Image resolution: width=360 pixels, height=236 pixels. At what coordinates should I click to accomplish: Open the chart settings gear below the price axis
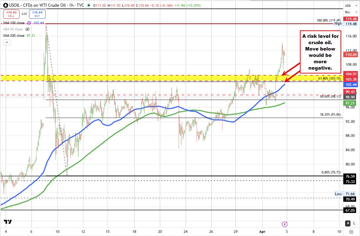pos(351,231)
